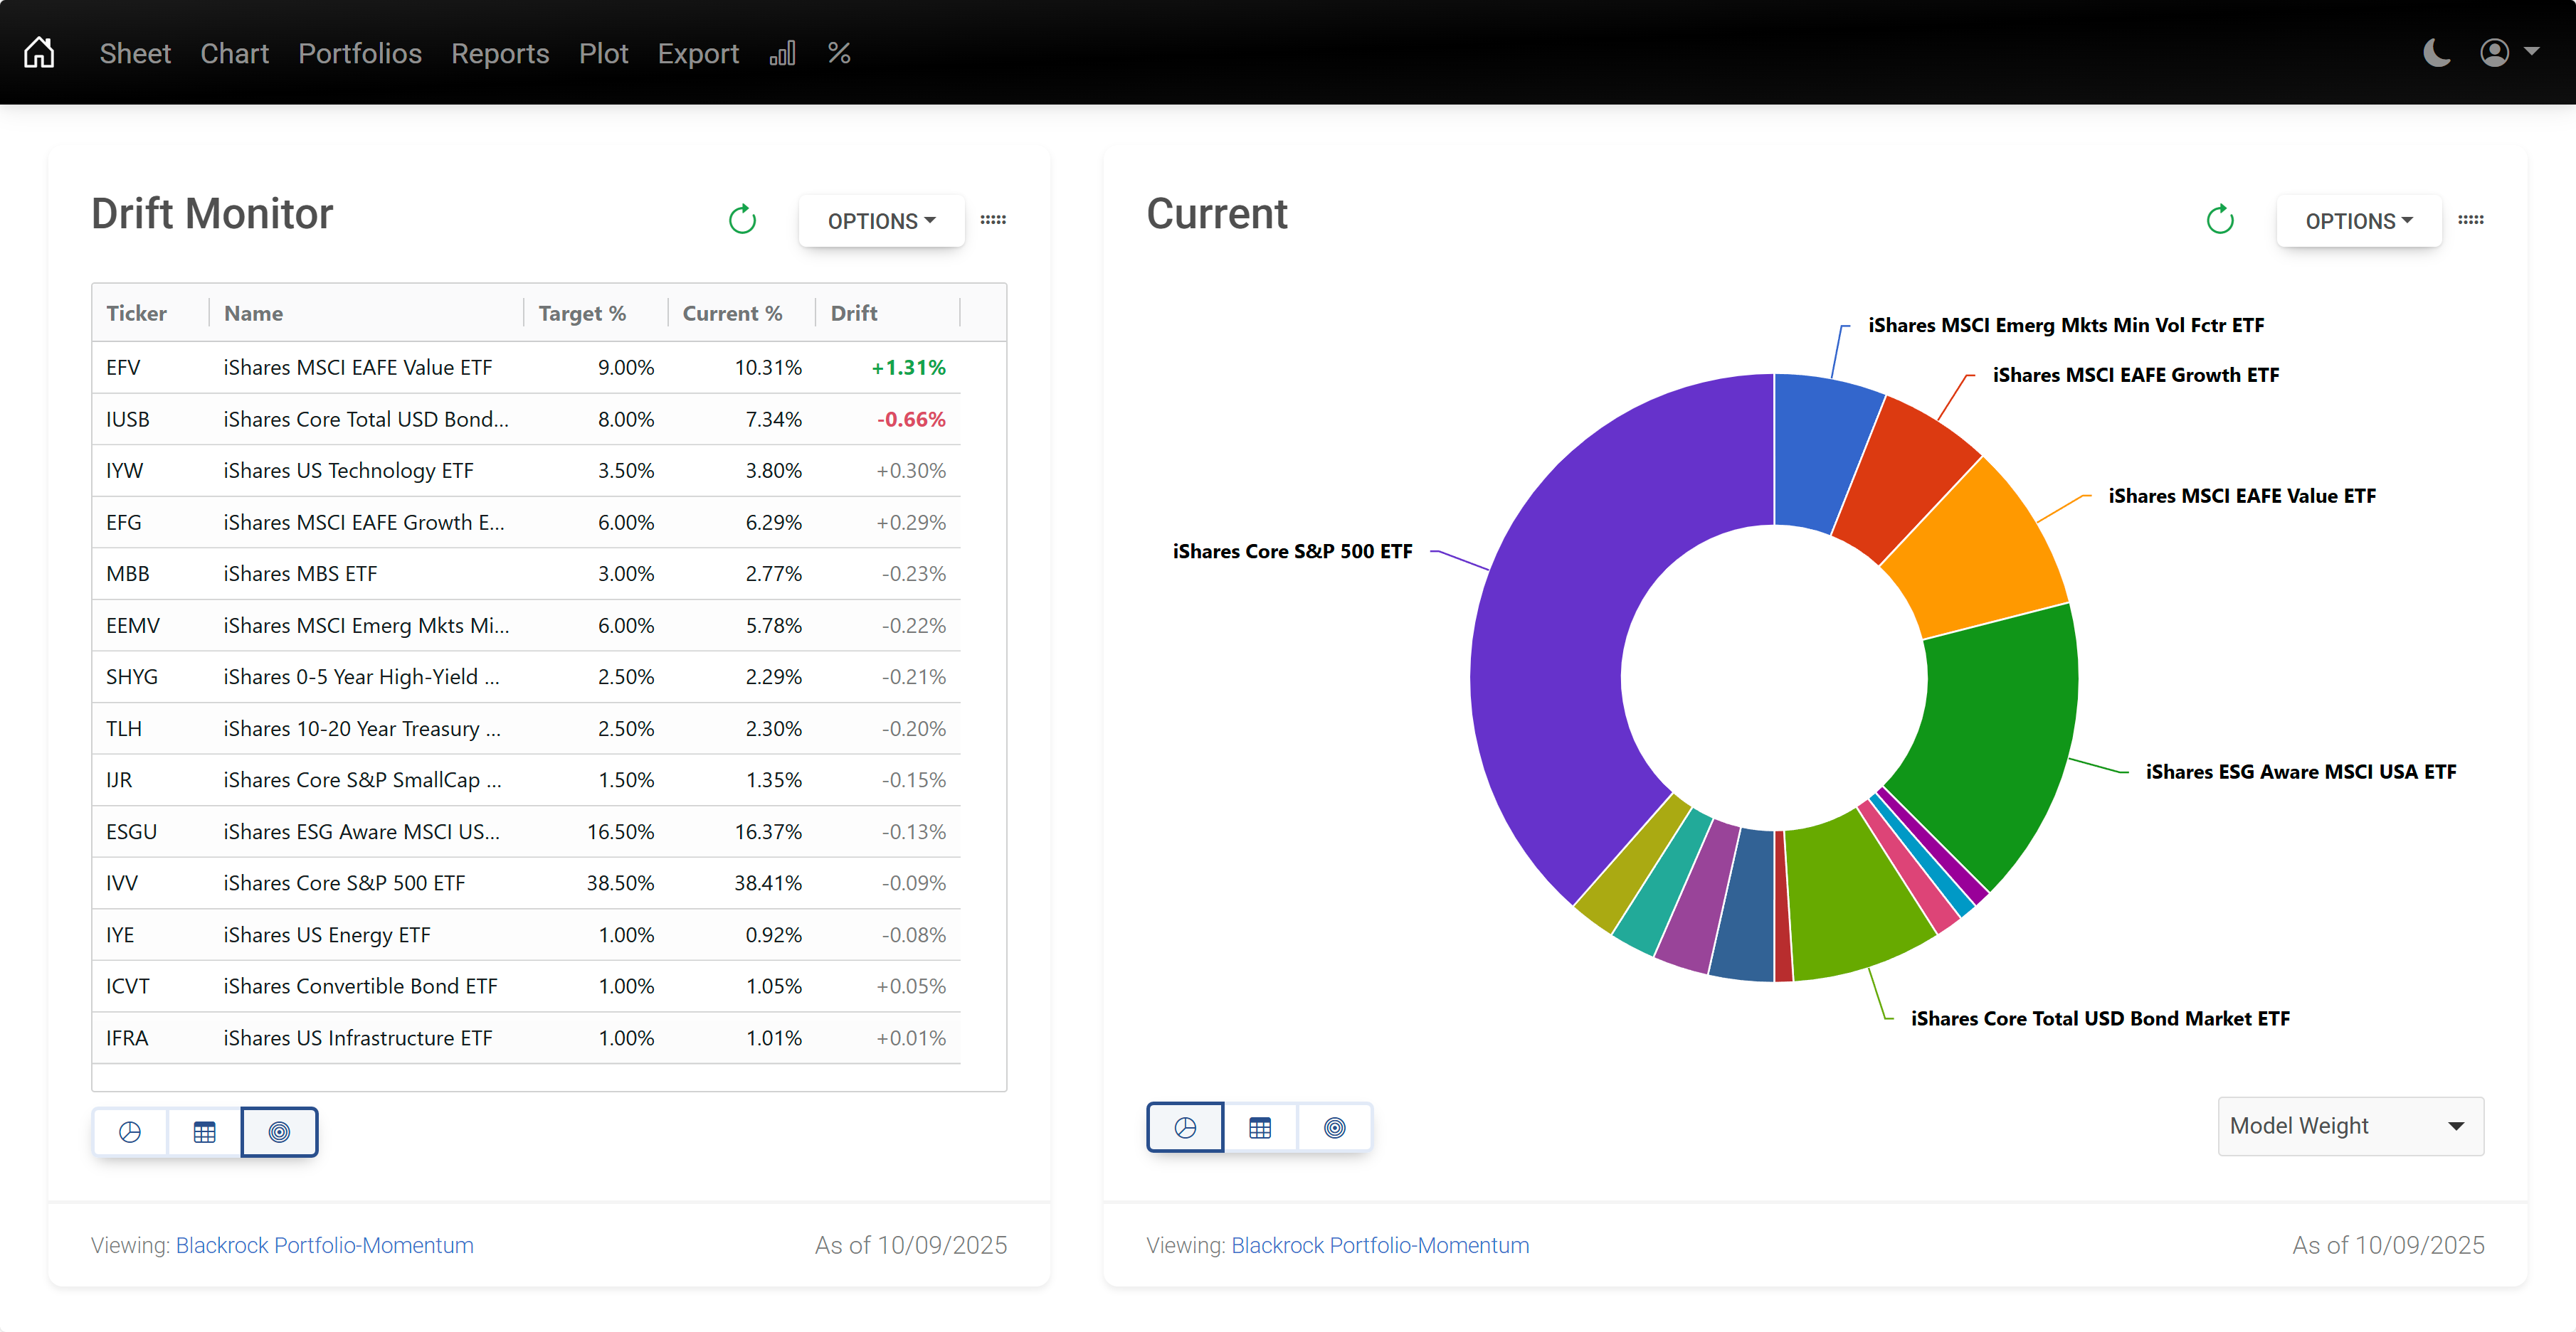The width and height of the screenshot is (2576, 1332).
Task: Switch Current panel to table view
Action: pos(1260,1127)
